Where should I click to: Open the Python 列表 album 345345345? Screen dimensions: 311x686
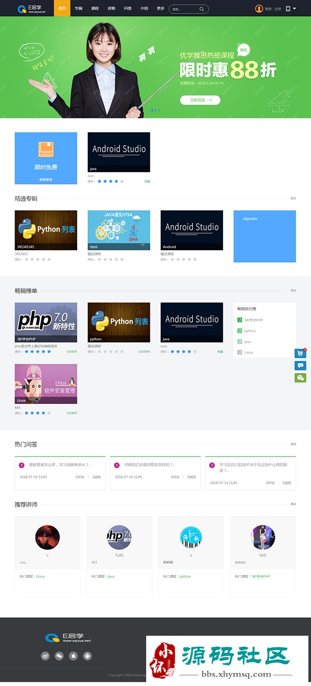point(46,230)
